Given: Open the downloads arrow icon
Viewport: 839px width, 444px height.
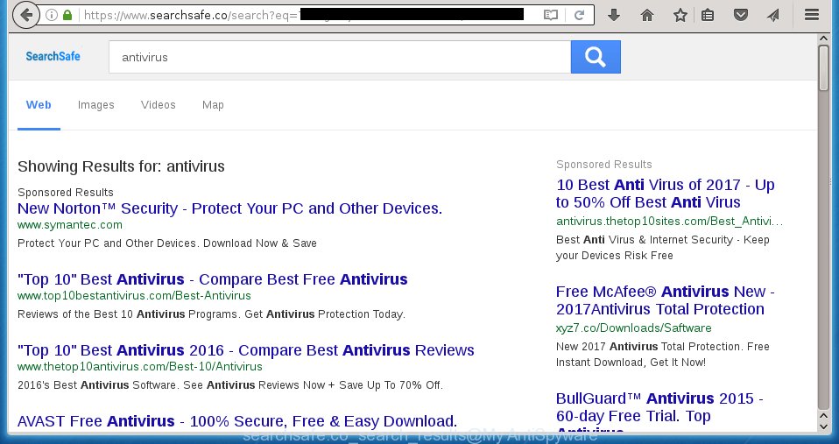Looking at the screenshot, I should [614, 15].
